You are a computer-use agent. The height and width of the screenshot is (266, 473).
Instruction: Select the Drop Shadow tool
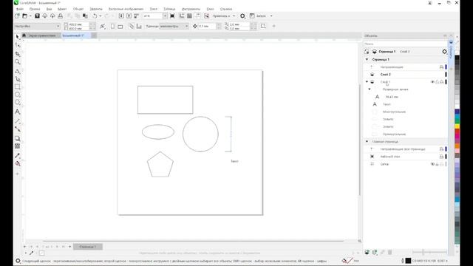click(x=18, y=138)
